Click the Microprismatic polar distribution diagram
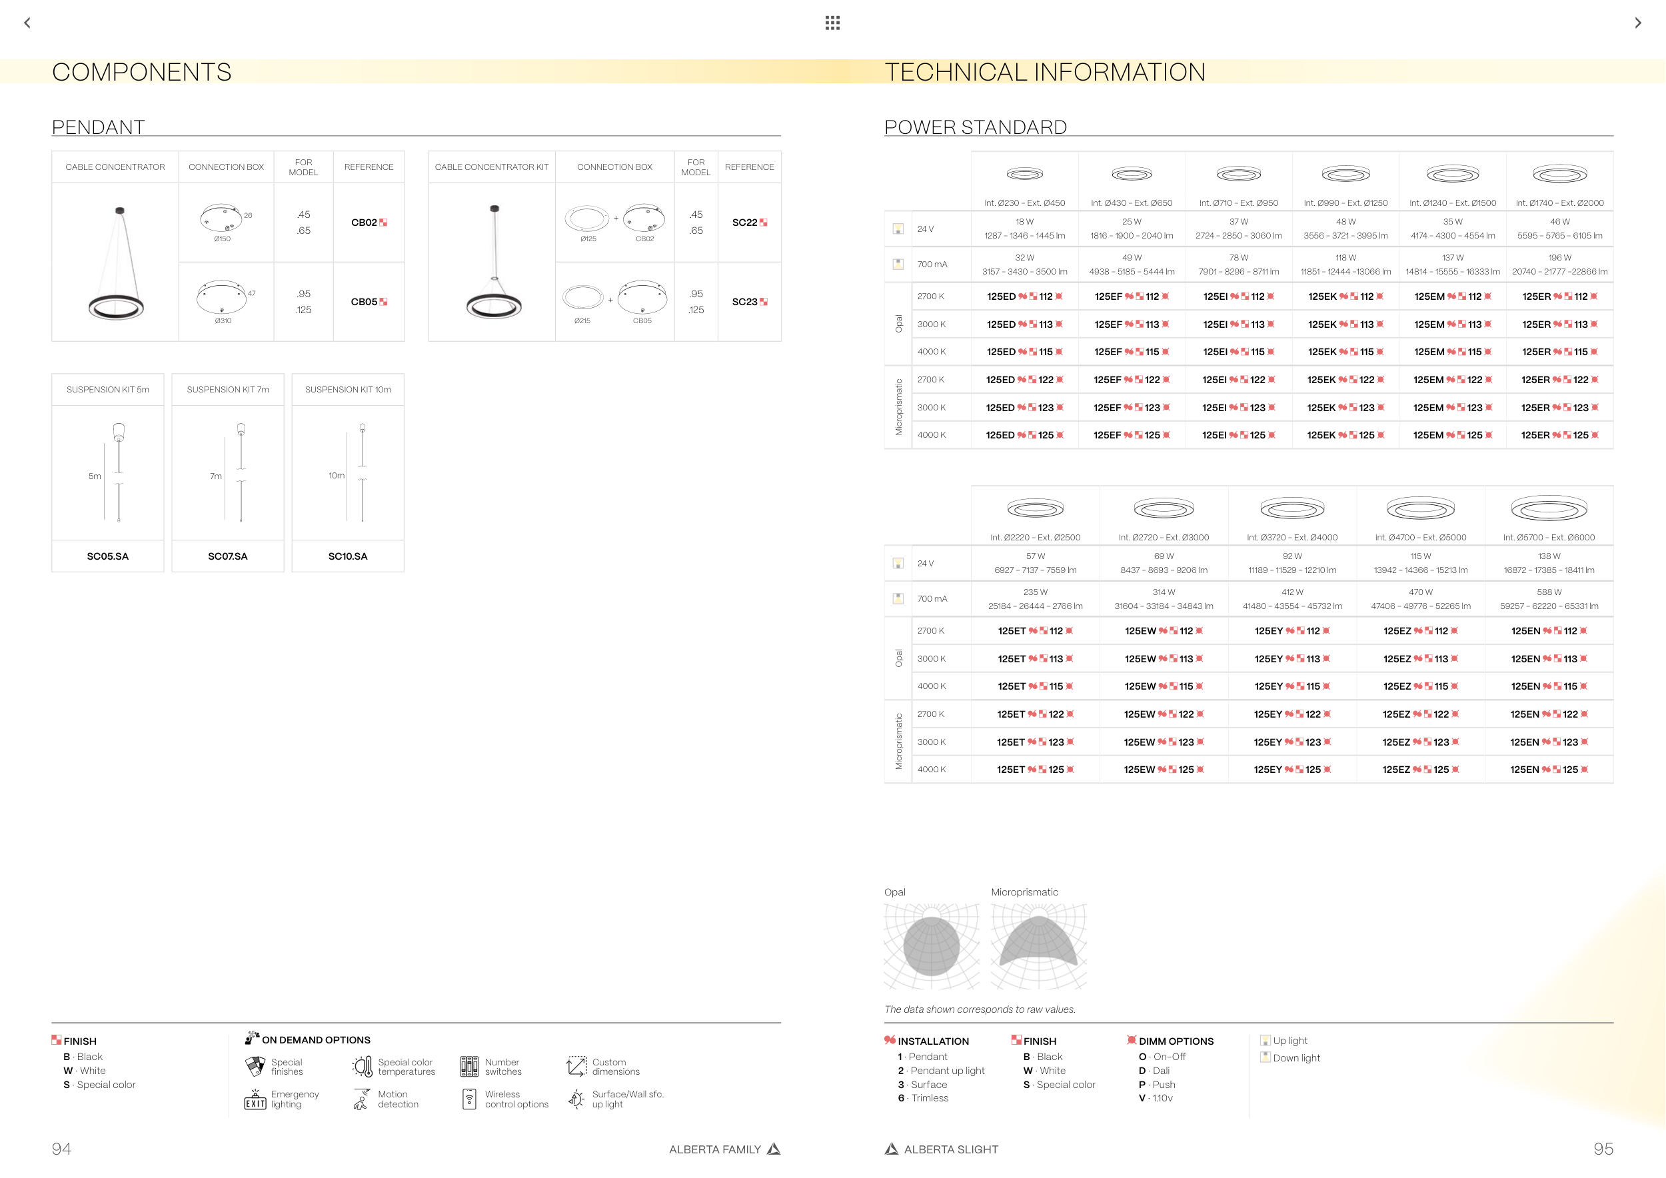This screenshot has width=1666, height=1178. coord(1038,946)
